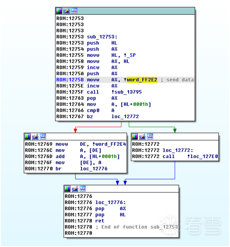This screenshot has height=247, width=230.
Task: Click the 'pop AX' line at ROM:12763
Action: click(x=87, y=98)
